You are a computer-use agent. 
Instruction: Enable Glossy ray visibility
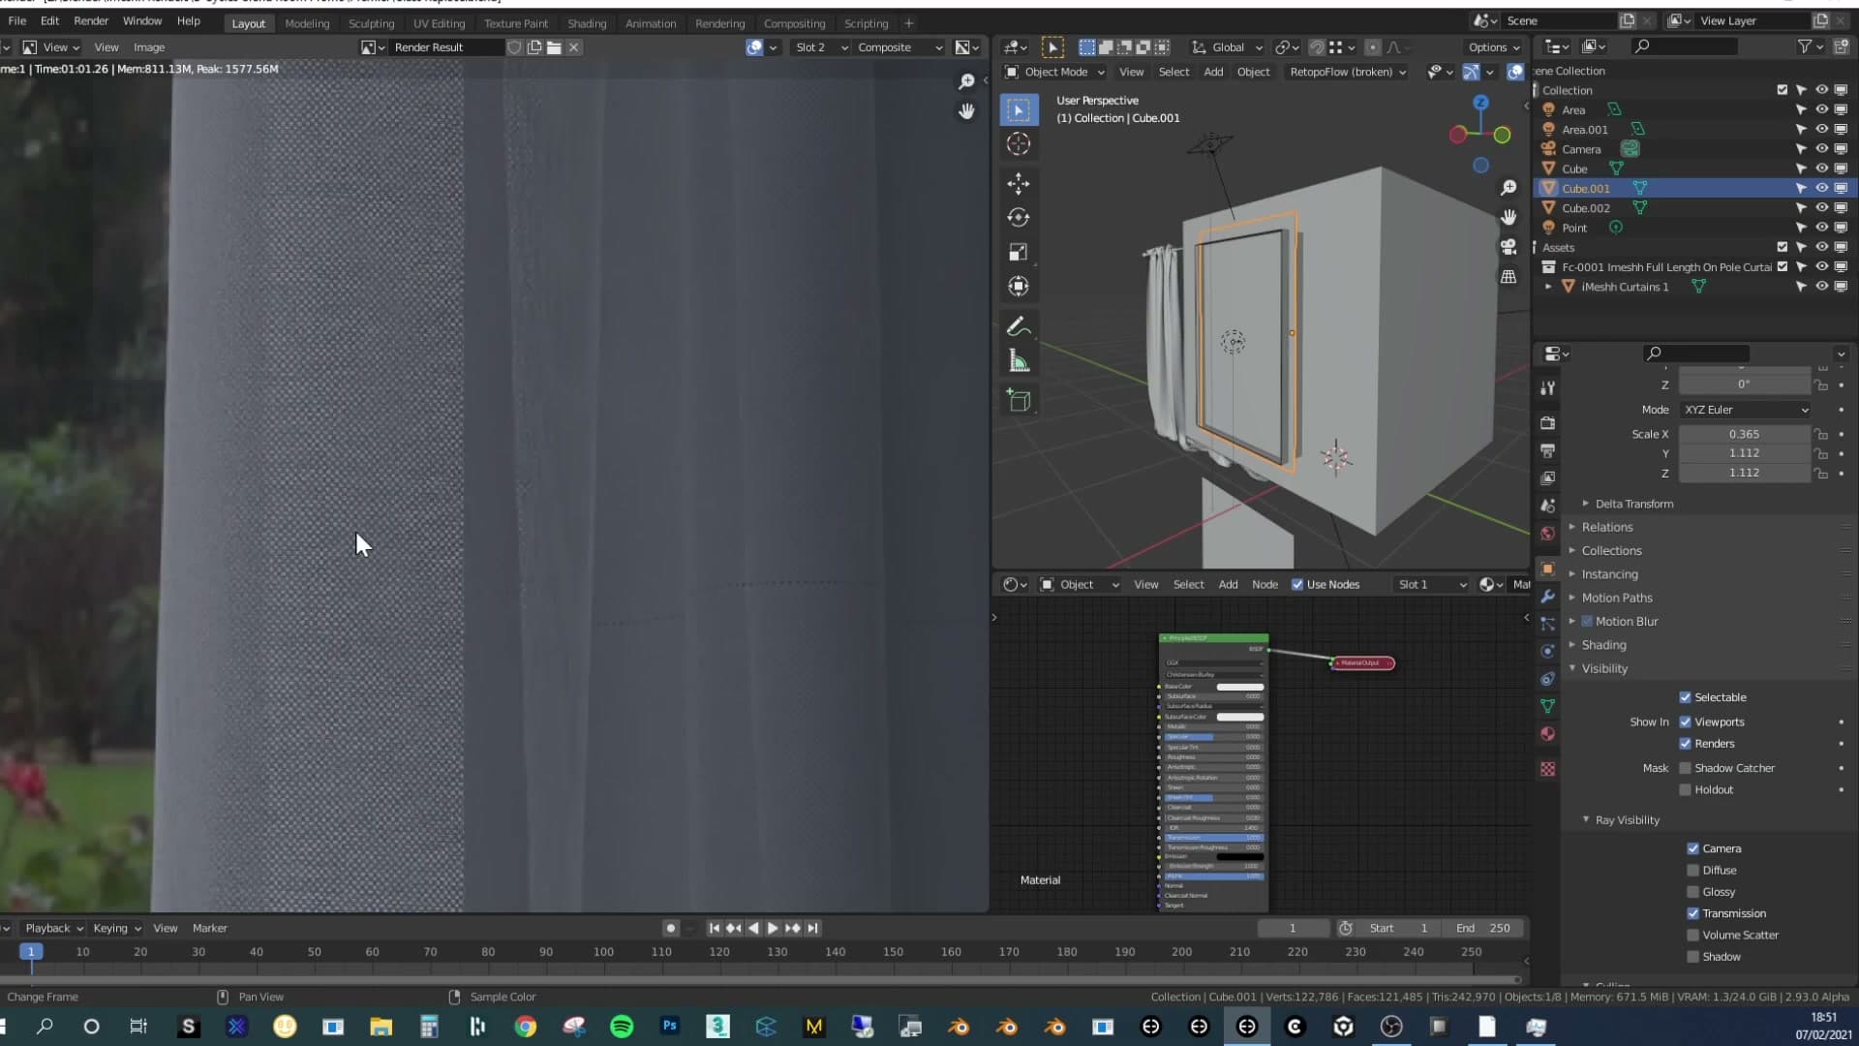coord(1692,892)
